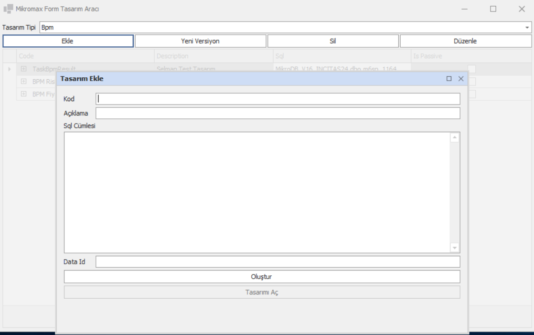534x335 pixels.
Task: Expand the TaskBpmResult row plus icon
Action: [x=23, y=69]
